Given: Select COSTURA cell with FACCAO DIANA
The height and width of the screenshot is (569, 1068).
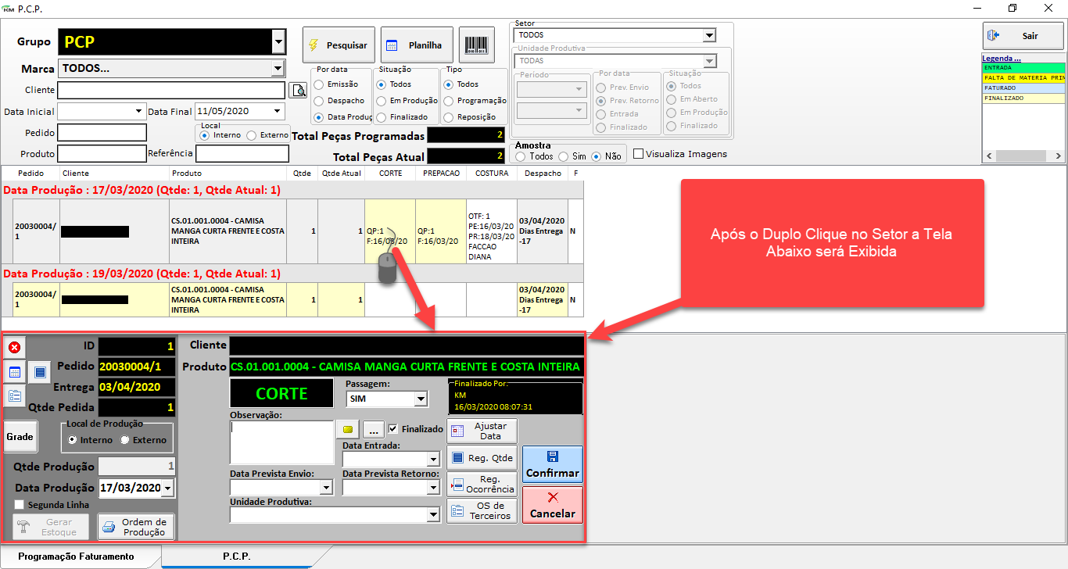Looking at the screenshot, I should click(x=492, y=231).
